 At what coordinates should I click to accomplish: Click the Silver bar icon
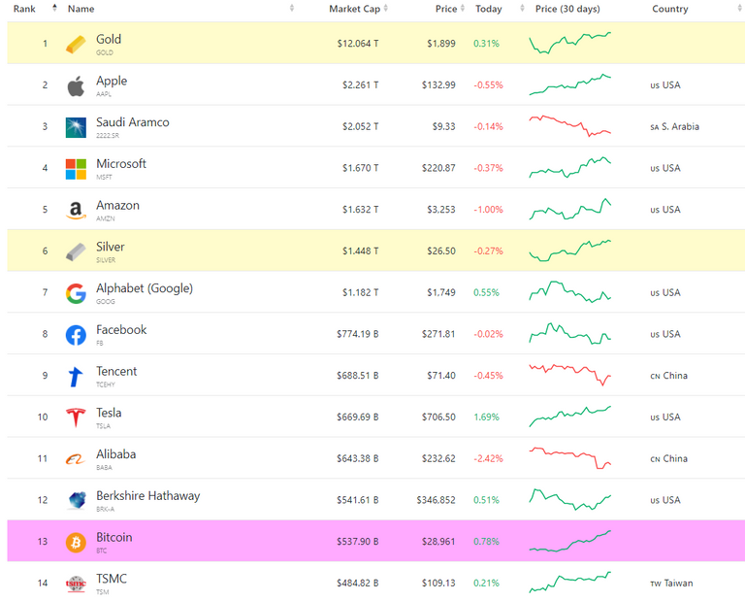pyautogui.click(x=76, y=251)
